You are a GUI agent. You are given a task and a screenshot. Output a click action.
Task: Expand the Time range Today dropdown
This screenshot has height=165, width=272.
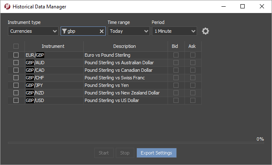pos(129,31)
